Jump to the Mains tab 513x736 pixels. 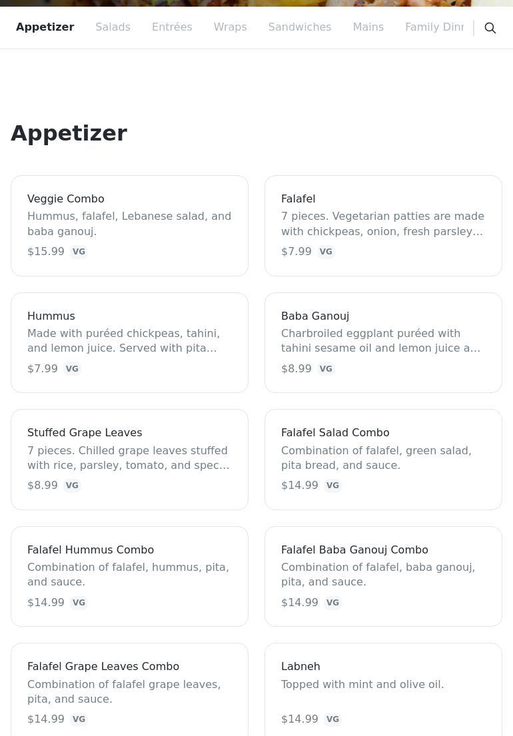(368, 27)
